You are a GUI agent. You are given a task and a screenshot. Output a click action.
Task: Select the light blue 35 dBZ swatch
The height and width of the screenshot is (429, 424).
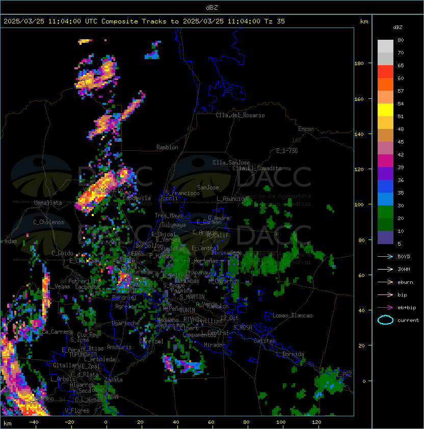click(385, 199)
